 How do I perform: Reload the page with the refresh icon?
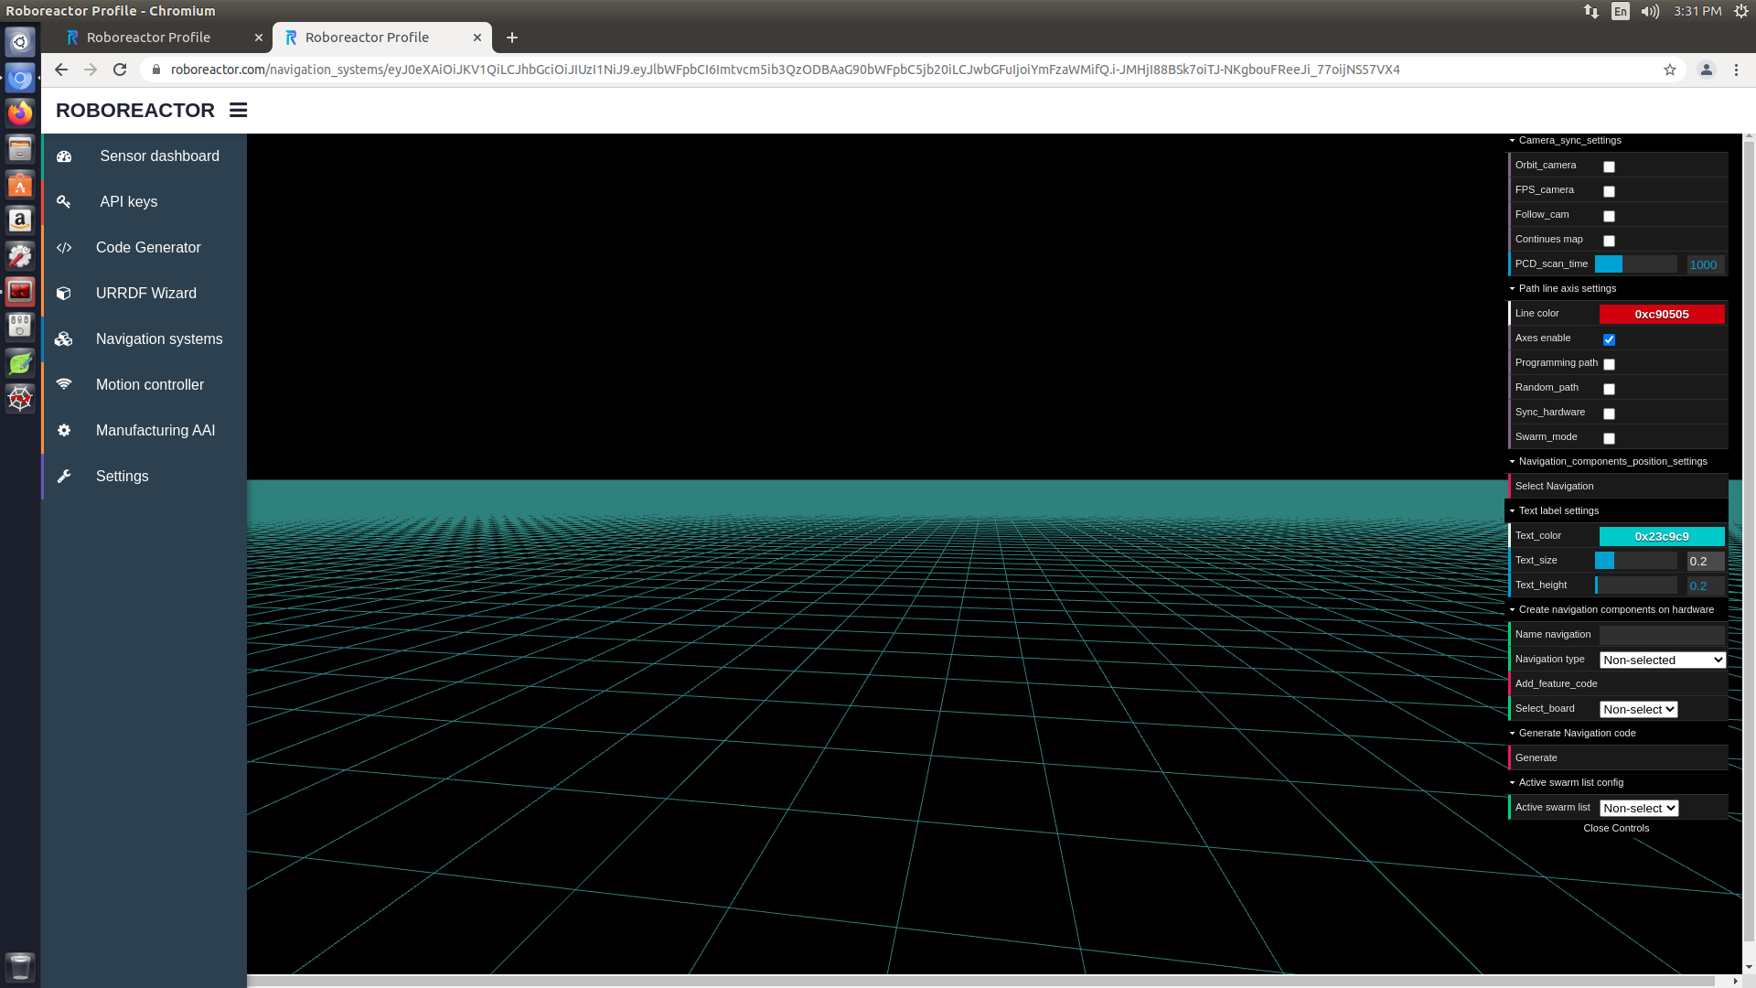(120, 70)
